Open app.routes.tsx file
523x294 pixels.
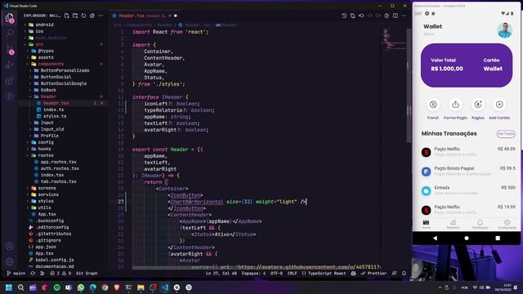(58, 162)
